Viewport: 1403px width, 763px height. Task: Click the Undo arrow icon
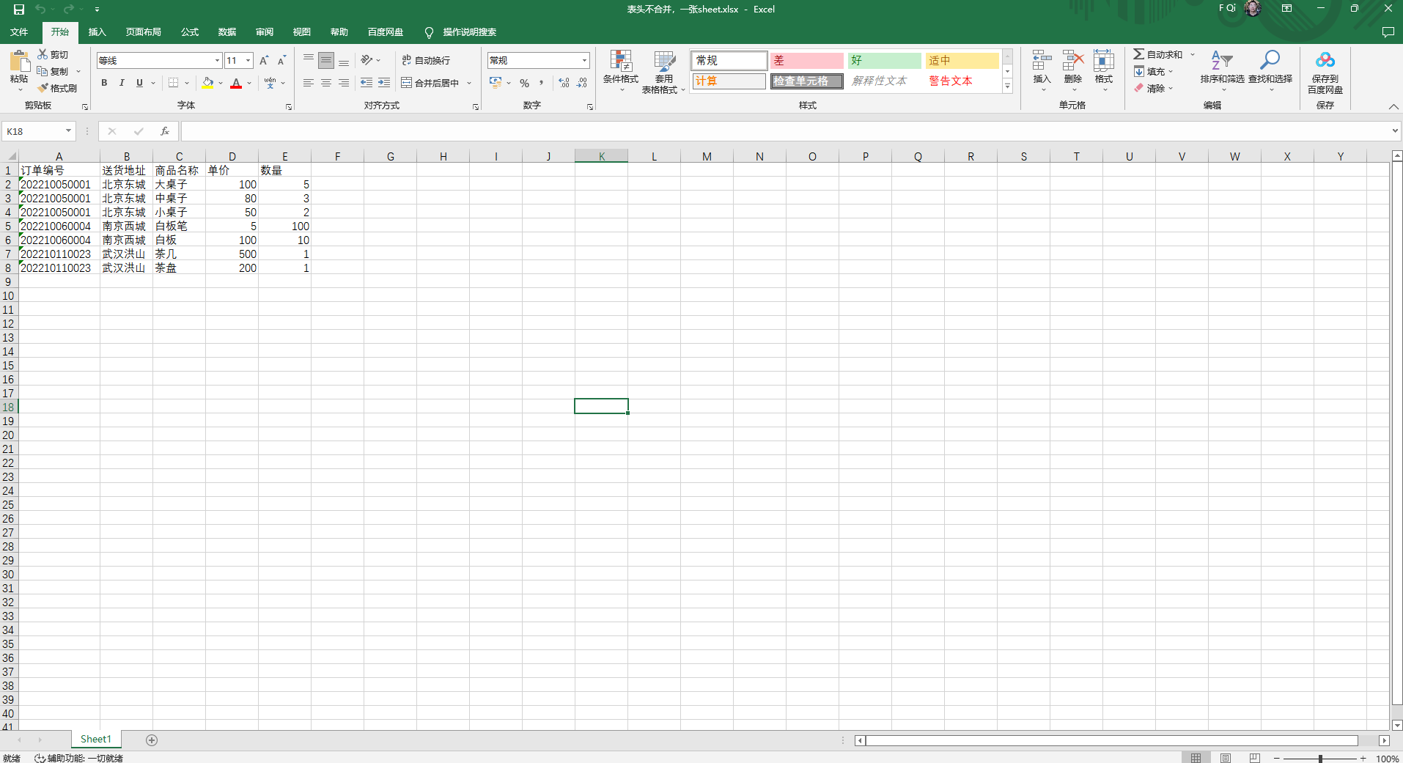point(40,10)
